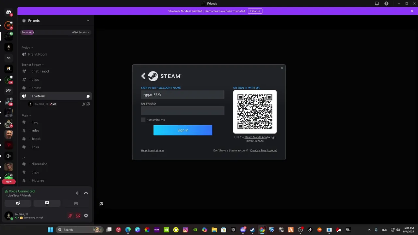Open "Help, I can't sign in" link

coord(152,150)
